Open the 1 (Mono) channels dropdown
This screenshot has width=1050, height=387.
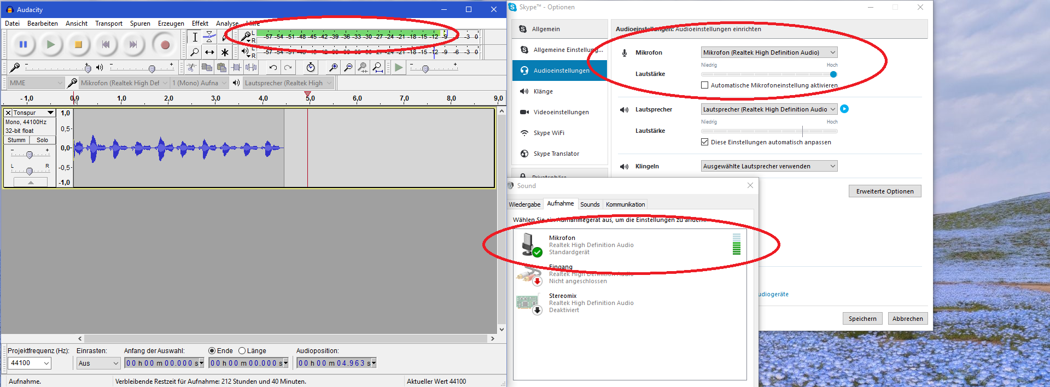(200, 83)
